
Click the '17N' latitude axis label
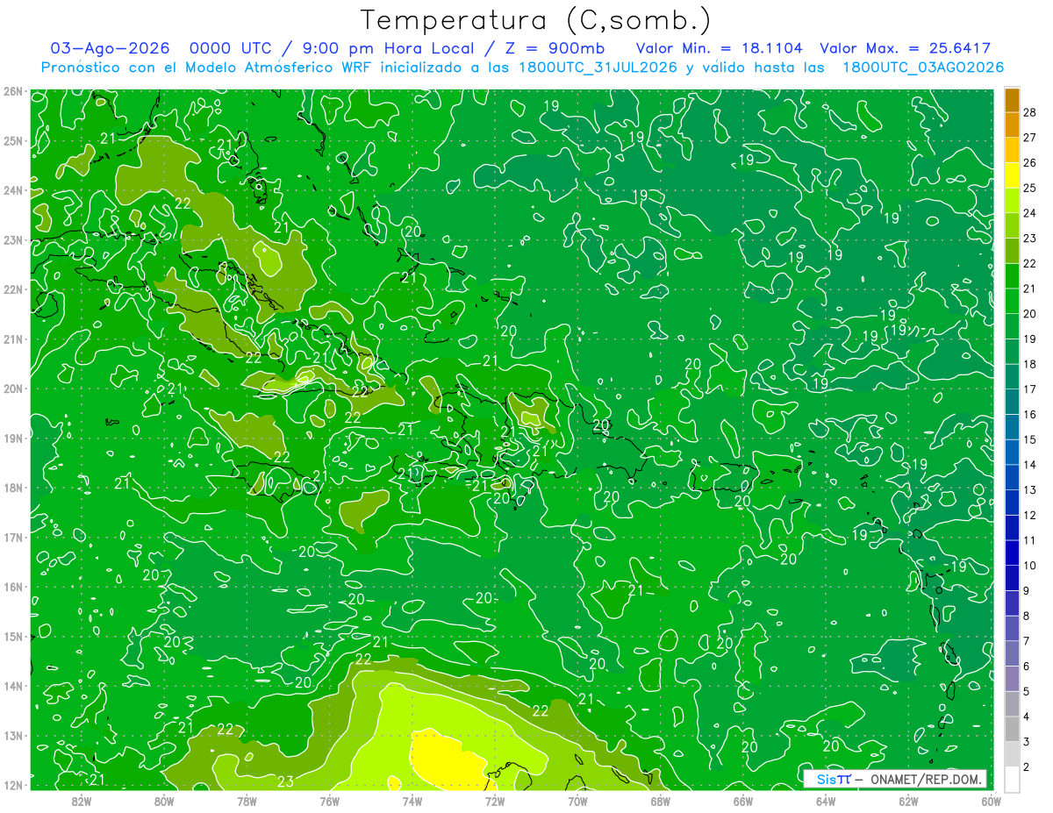pos(13,537)
